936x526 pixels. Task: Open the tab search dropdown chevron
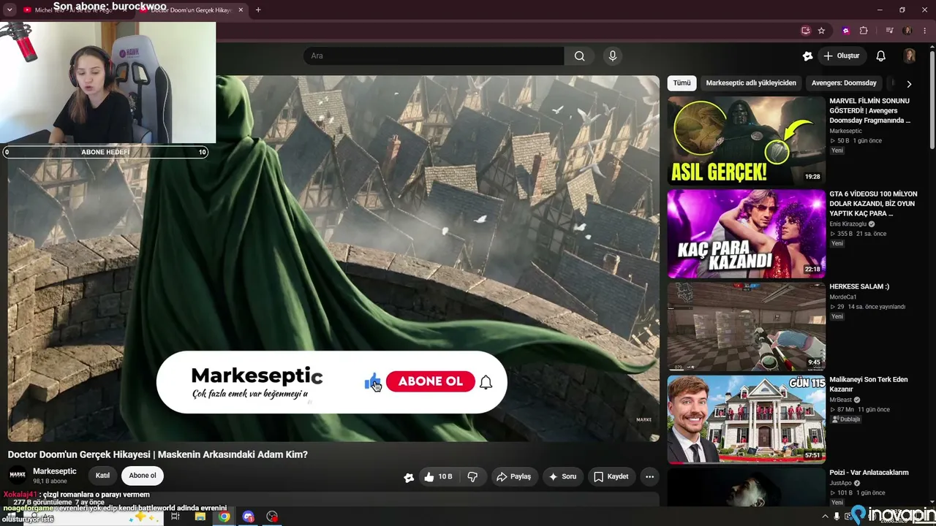[10, 10]
